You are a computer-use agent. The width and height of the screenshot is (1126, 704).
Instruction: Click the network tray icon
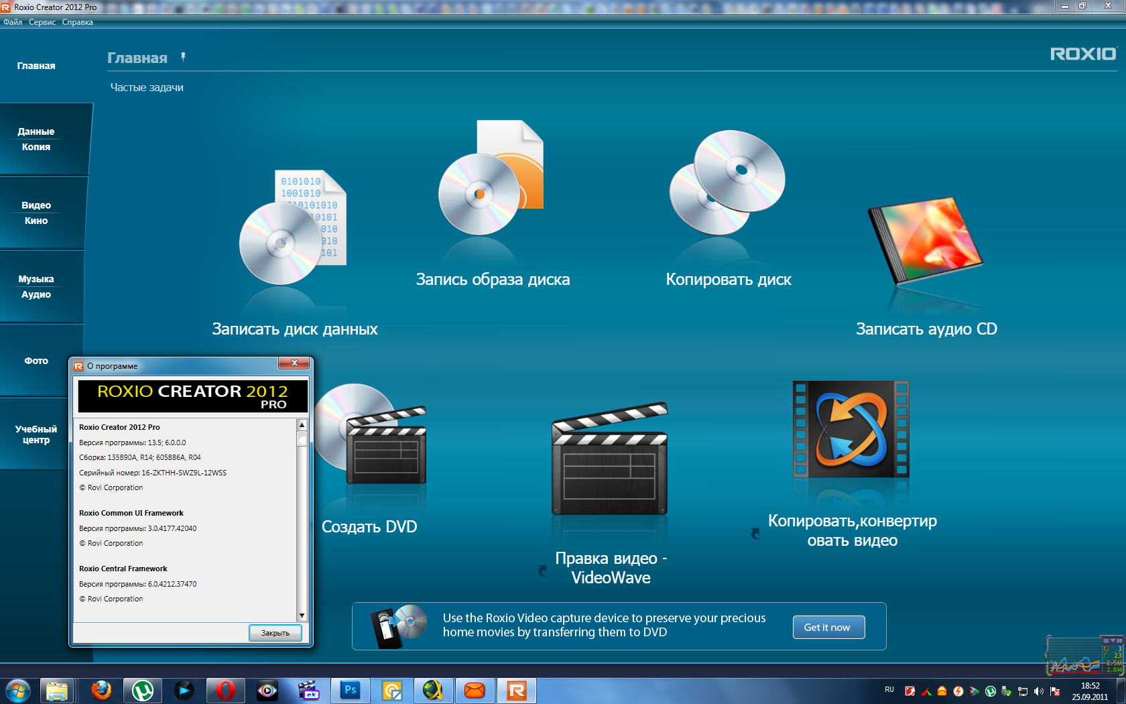[1023, 691]
